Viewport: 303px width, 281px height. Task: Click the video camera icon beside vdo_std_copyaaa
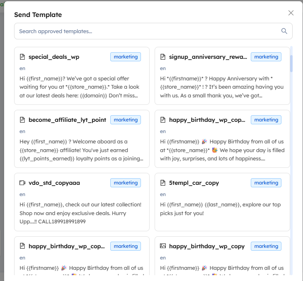click(23, 183)
